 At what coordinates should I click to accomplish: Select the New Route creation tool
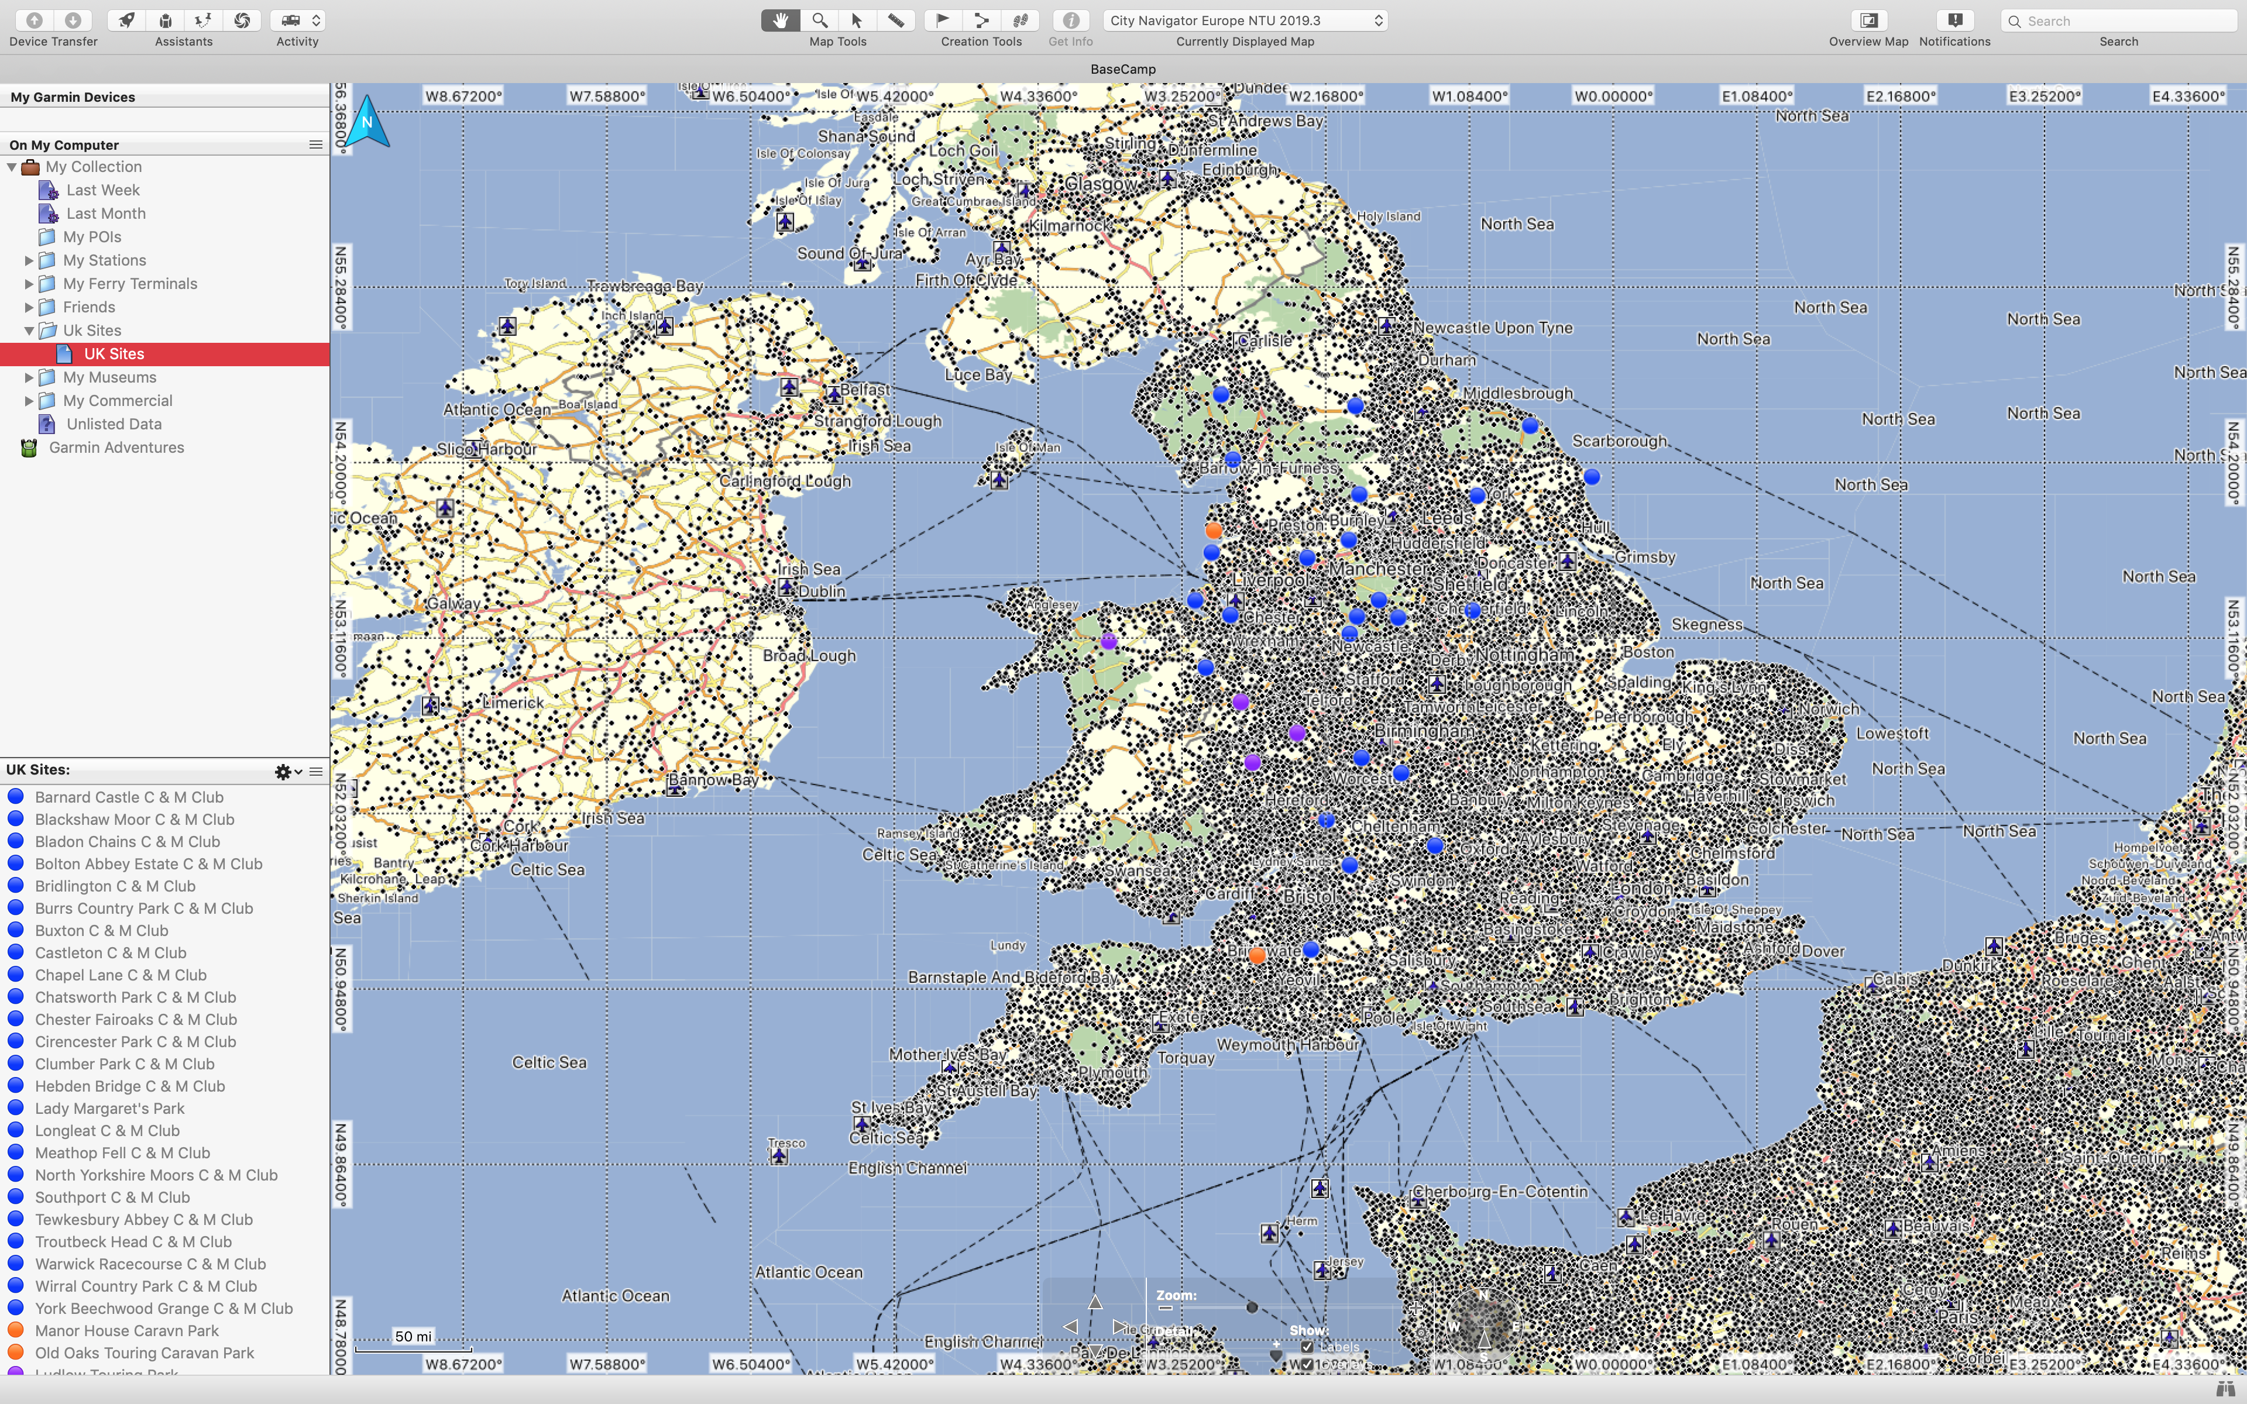(981, 19)
